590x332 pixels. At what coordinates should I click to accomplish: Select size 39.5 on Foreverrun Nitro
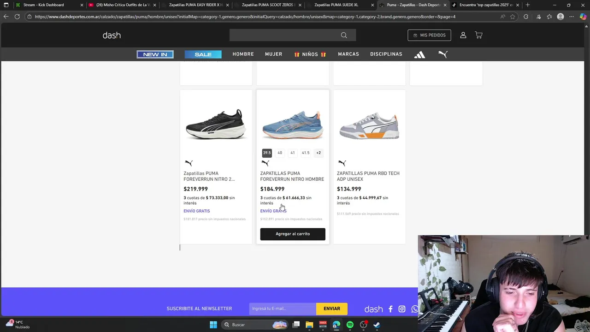(x=267, y=153)
